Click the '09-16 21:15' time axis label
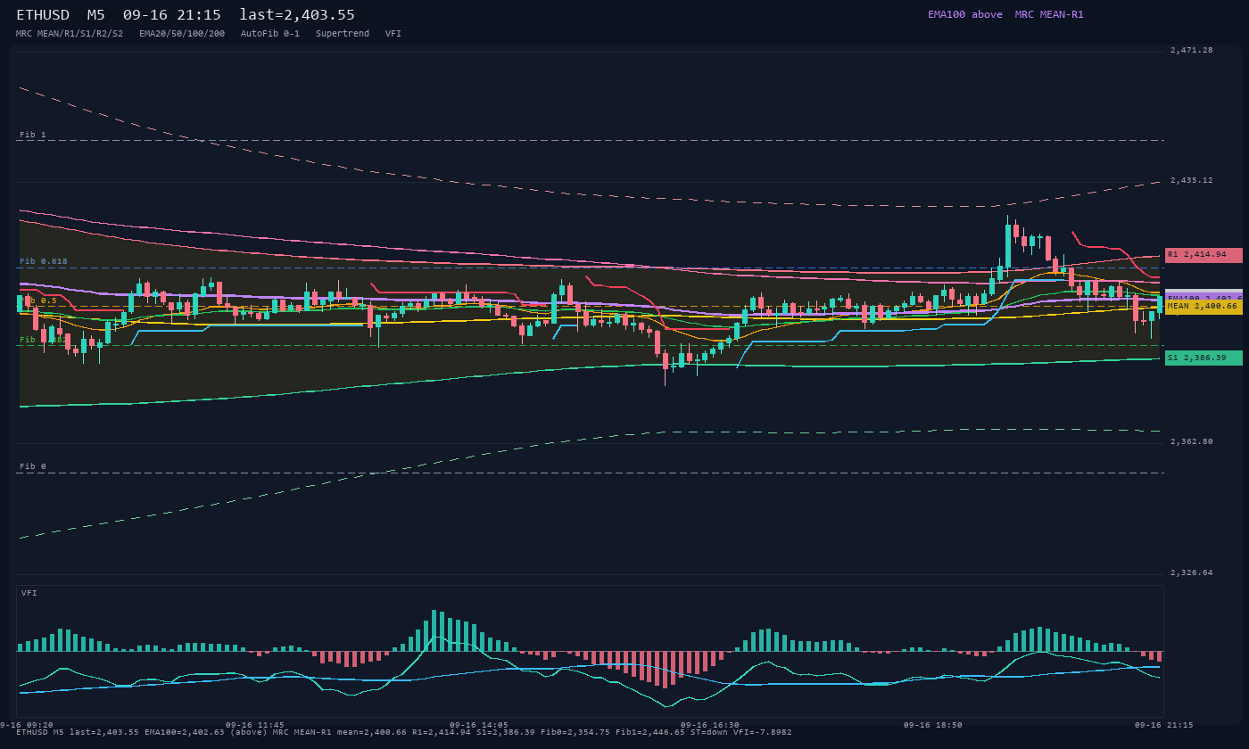The image size is (1249, 749). 1164,725
